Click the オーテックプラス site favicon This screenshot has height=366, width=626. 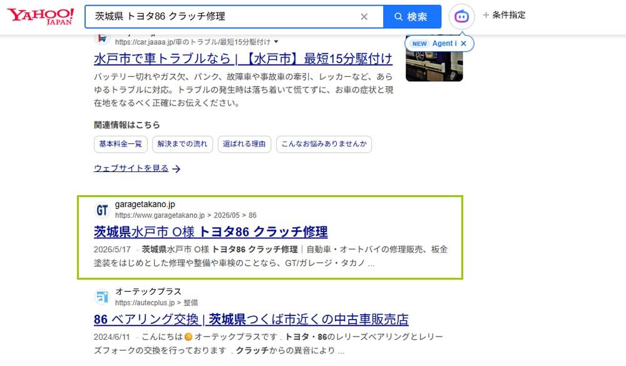pos(102,297)
